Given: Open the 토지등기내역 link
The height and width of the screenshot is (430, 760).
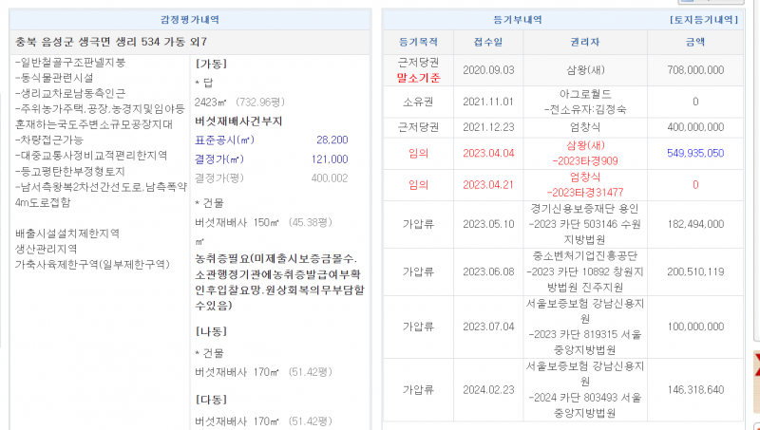Looking at the screenshot, I should click(x=703, y=19).
